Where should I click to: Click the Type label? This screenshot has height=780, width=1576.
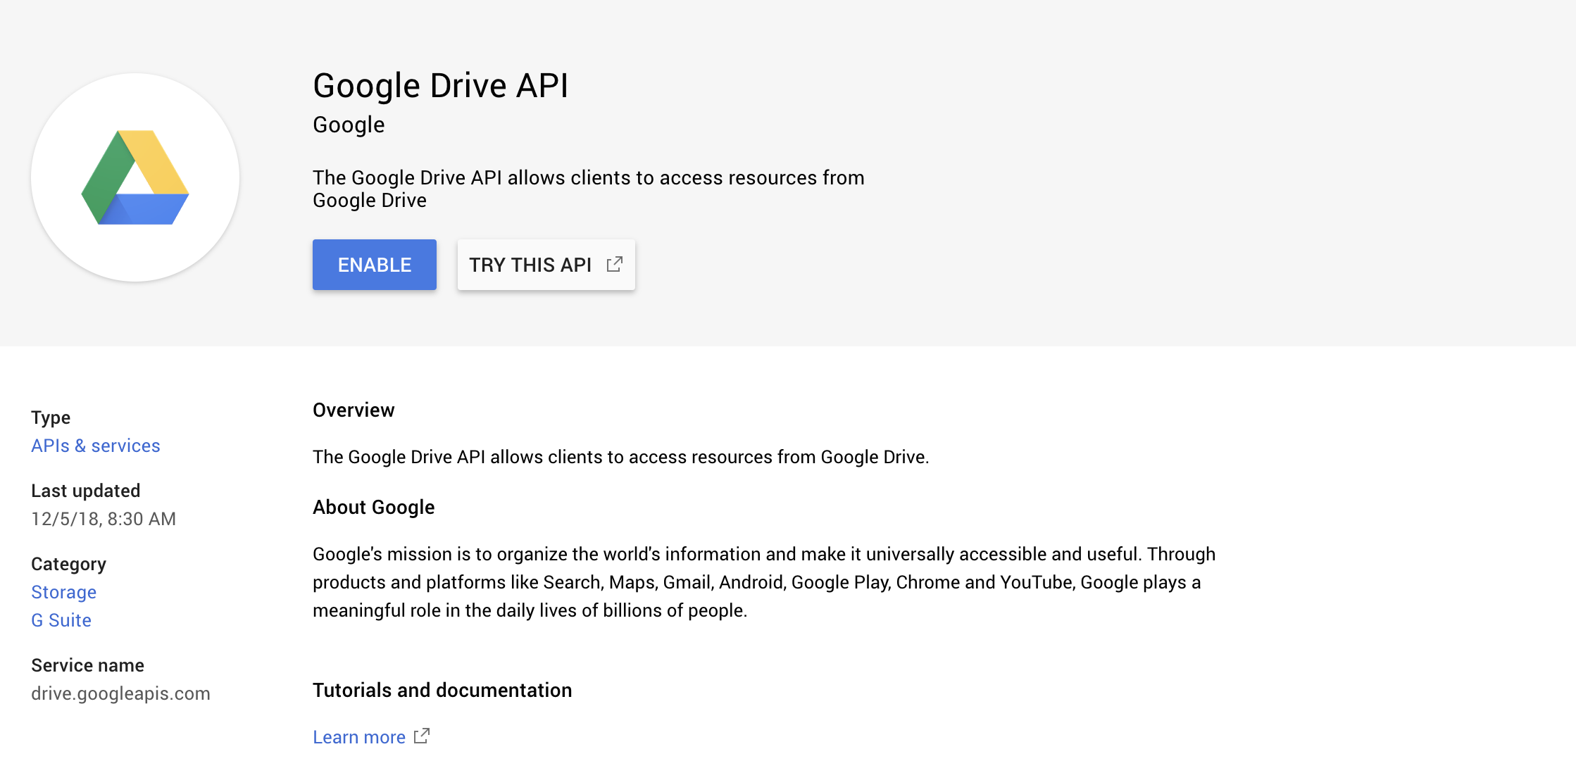click(x=51, y=417)
